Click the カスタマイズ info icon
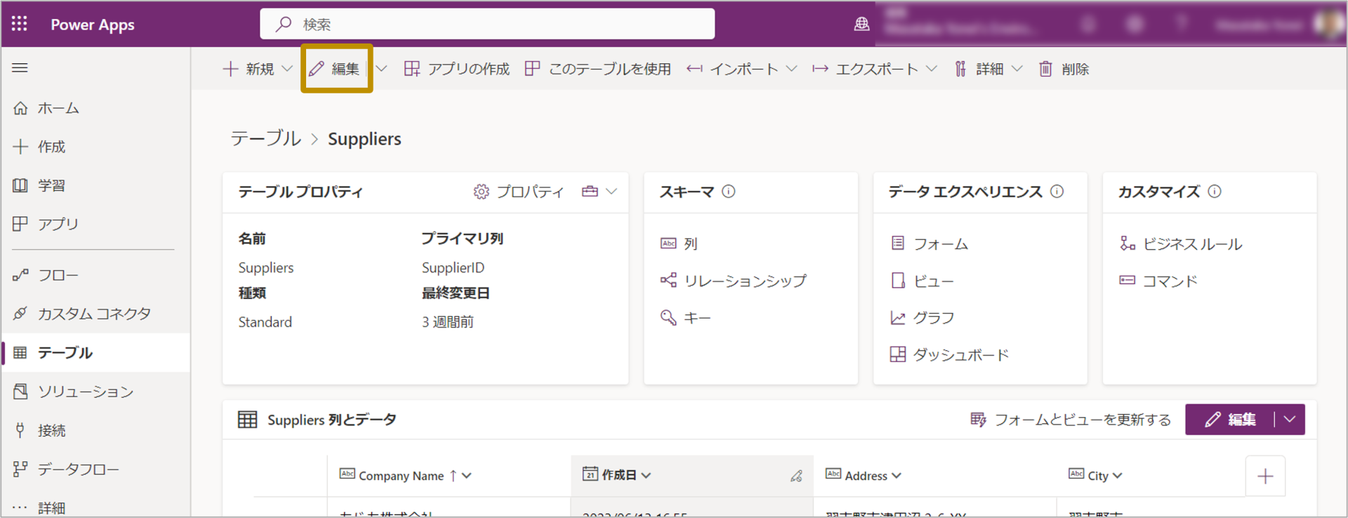Screen dimensions: 1348x518 pos(1215,191)
